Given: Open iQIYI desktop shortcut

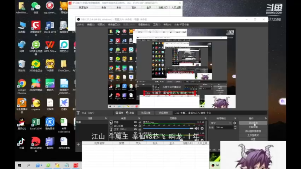Looking at the screenshot, I should click(x=50, y=85).
